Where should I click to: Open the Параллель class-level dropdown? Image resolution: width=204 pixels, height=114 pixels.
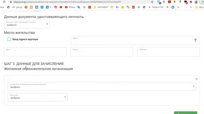38,97
